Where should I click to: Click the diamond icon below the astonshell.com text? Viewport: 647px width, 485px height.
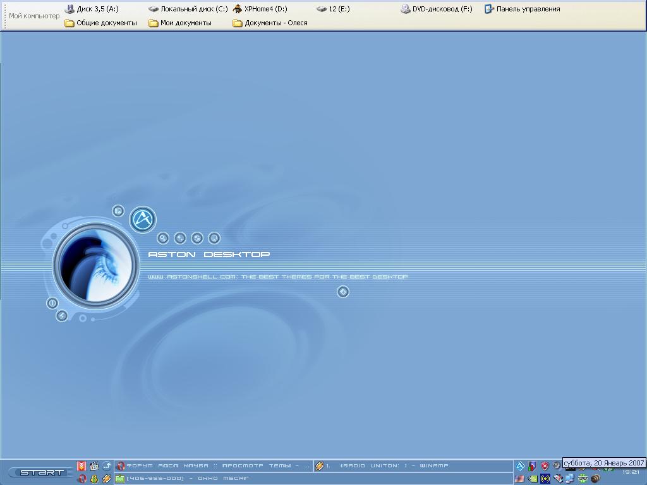click(x=343, y=292)
